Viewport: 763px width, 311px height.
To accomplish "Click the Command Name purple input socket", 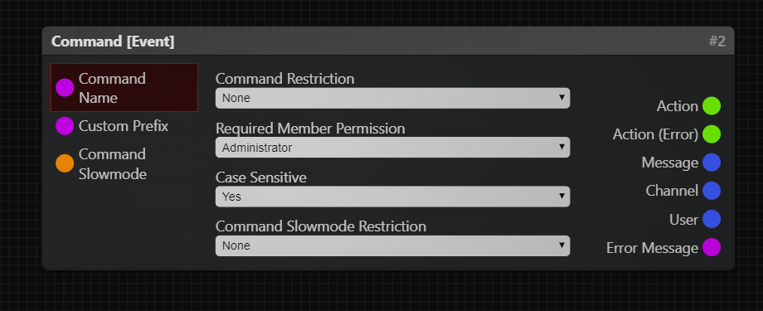I will click(65, 88).
